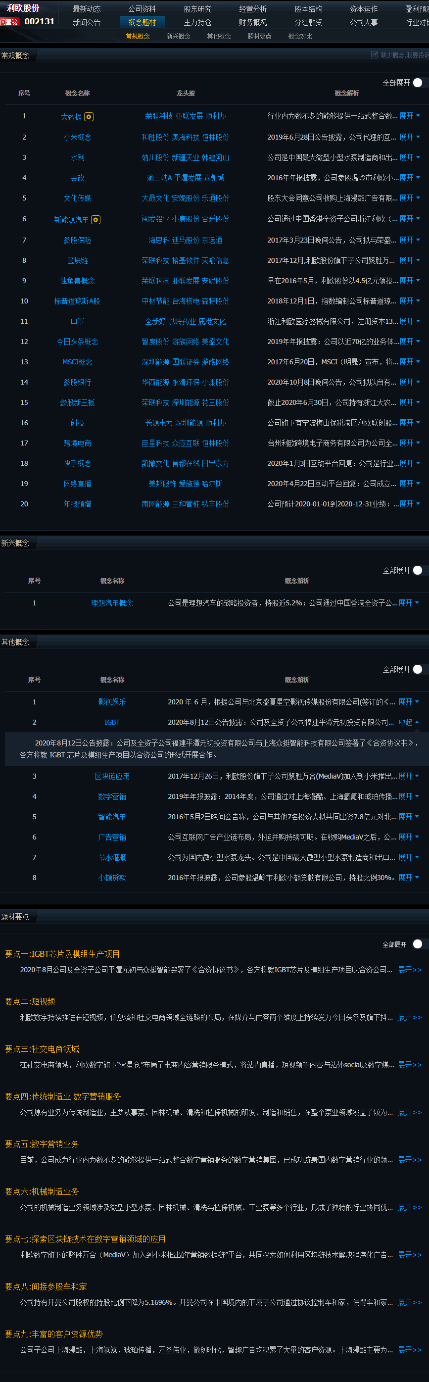
Task: Jump to 概念对比 sub-tab
Action: point(300,37)
